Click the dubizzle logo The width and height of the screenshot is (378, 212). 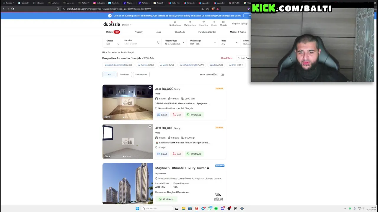(112, 24)
